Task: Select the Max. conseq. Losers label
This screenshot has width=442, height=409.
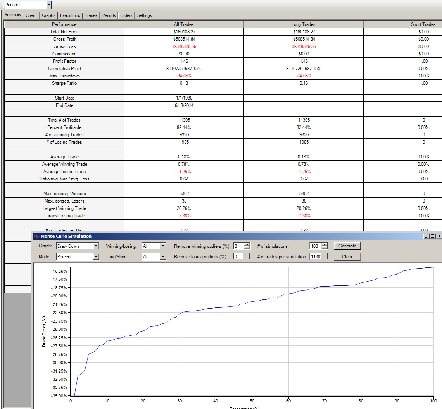Action: 64,201
